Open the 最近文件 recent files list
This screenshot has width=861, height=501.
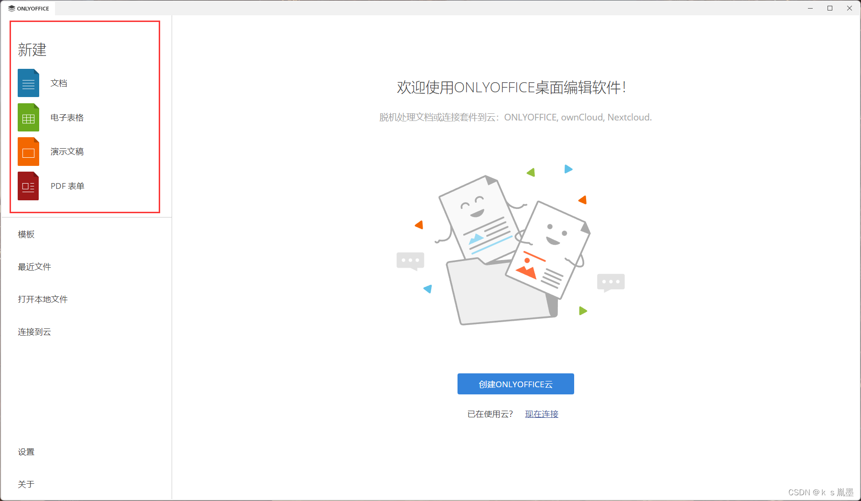click(34, 267)
